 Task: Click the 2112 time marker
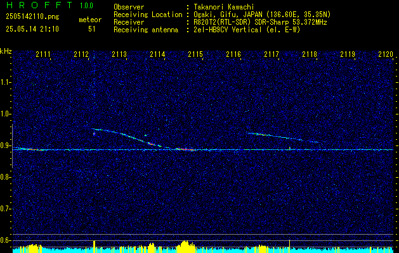(x=81, y=54)
